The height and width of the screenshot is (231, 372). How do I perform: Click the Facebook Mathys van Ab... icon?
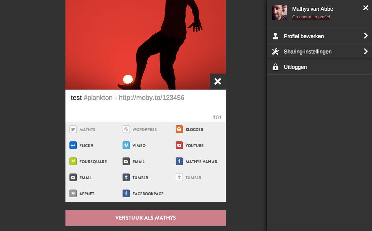[x=179, y=161]
